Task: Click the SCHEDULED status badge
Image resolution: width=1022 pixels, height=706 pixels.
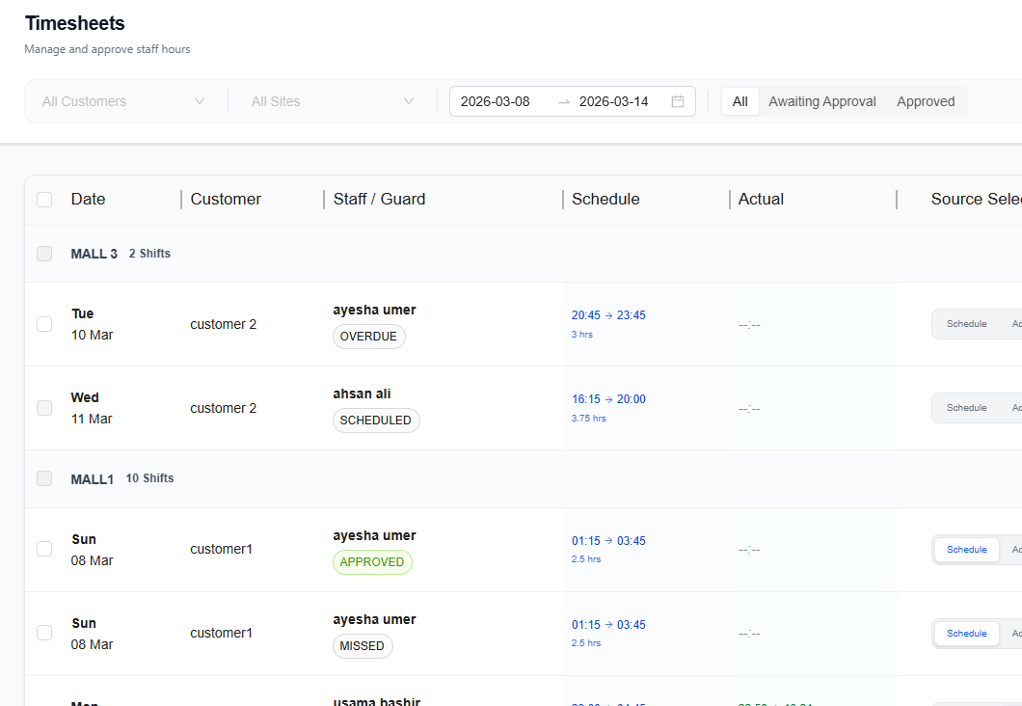Action: [x=376, y=421]
